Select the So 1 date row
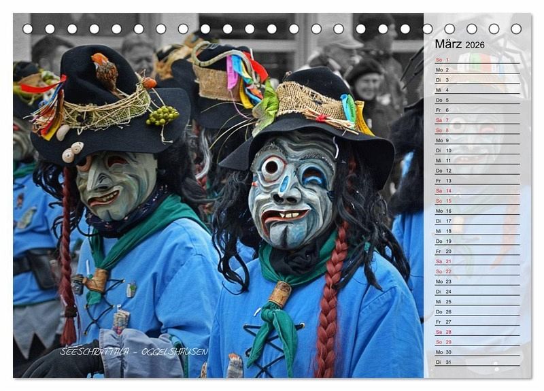 click(x=476, y=60)
